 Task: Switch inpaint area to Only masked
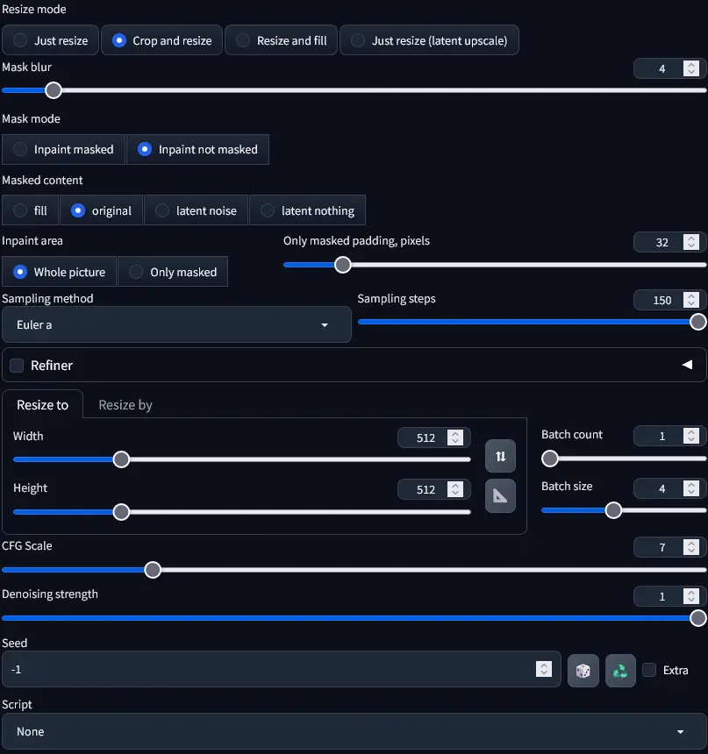(173, 272)
